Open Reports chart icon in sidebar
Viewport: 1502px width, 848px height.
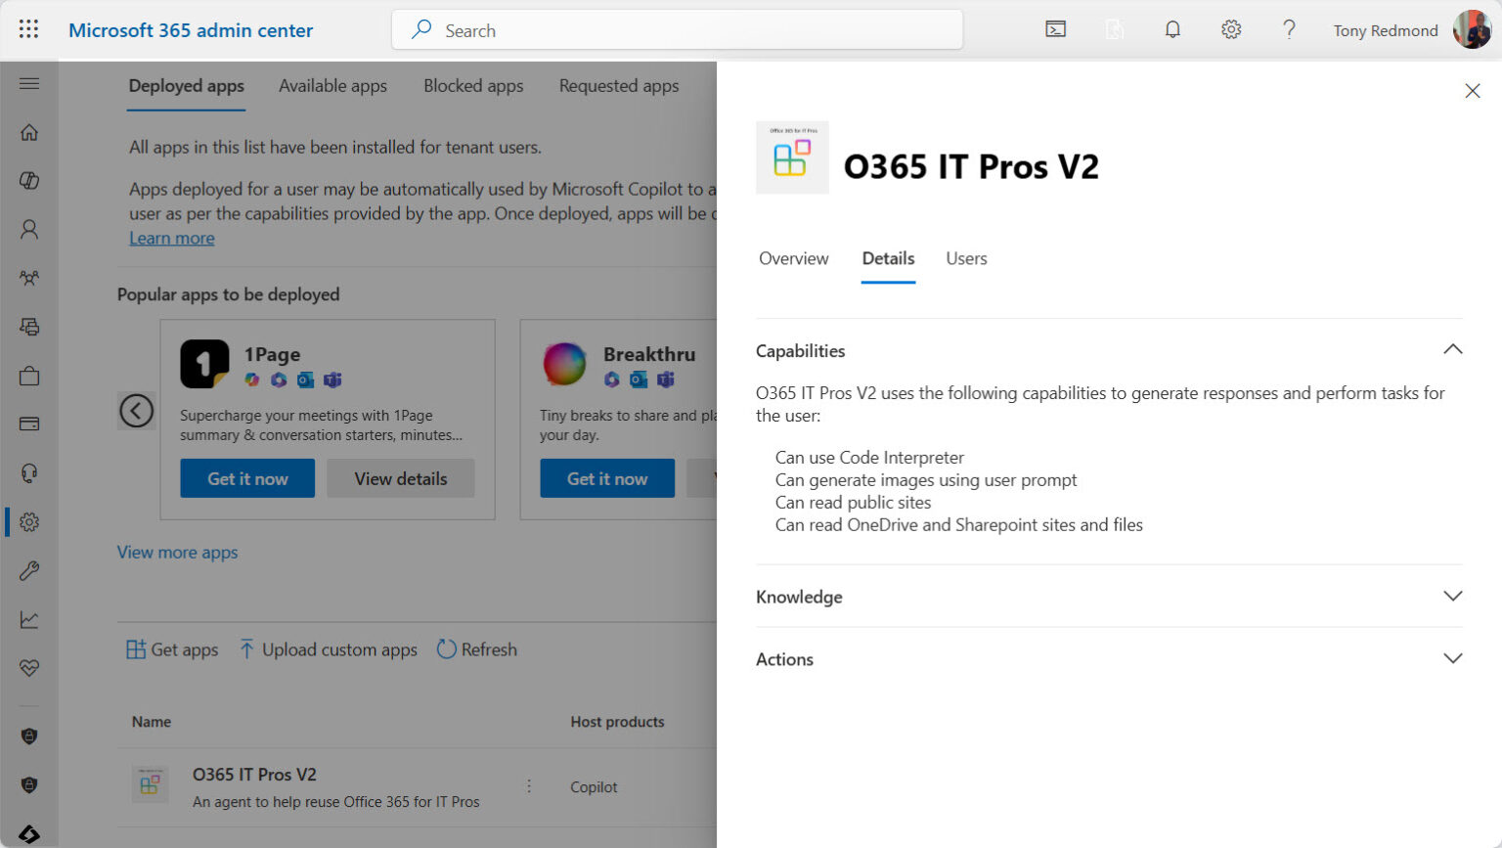coord(29,619)
